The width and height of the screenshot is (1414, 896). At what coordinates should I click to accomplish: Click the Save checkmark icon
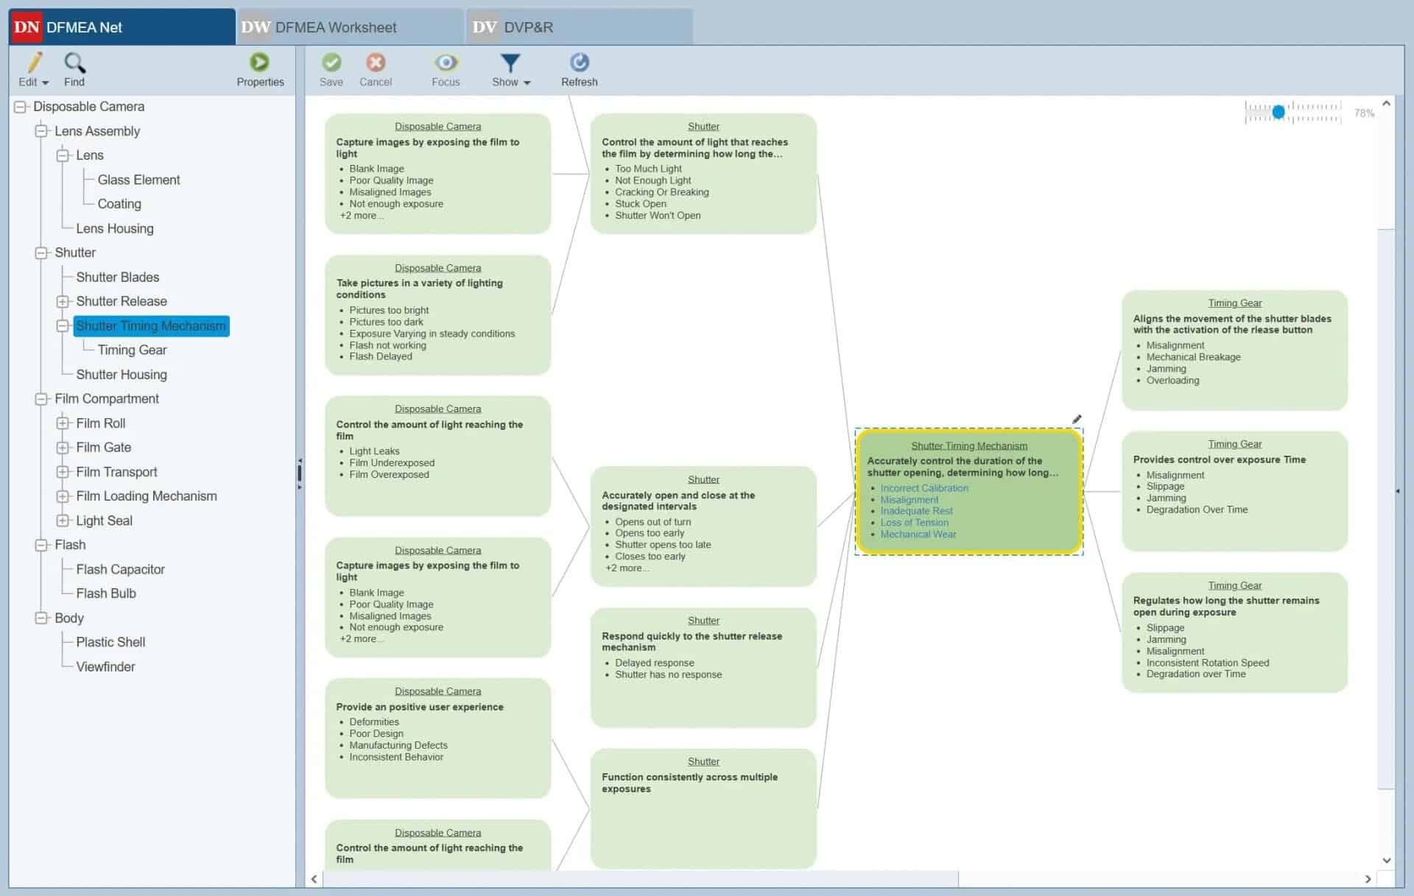tap(331, 63)
